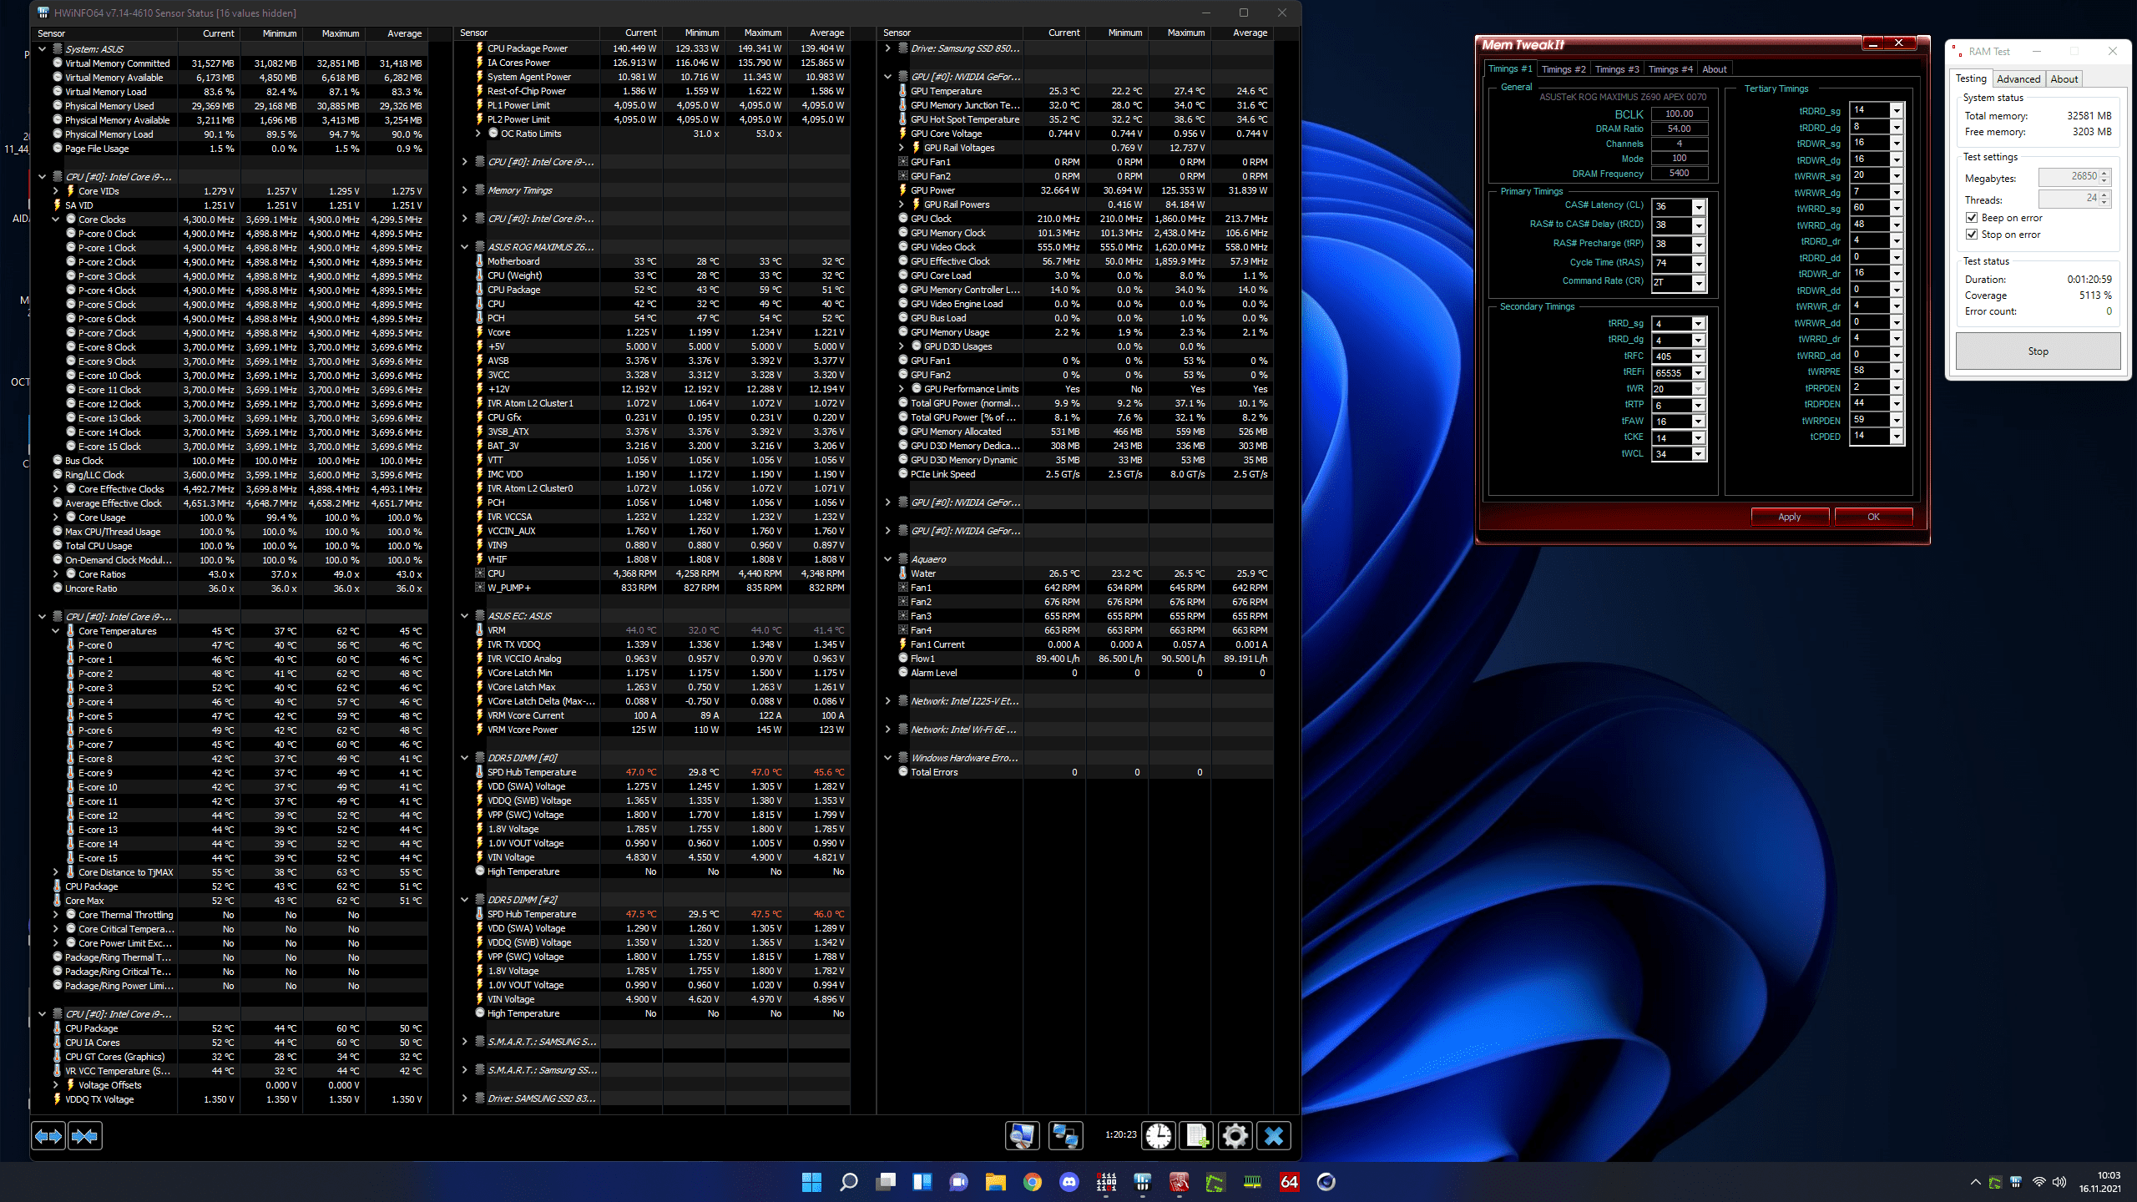Stop the running RAM Test
Screen dimensions: 2137x1202
click(x=2038, y=351)
